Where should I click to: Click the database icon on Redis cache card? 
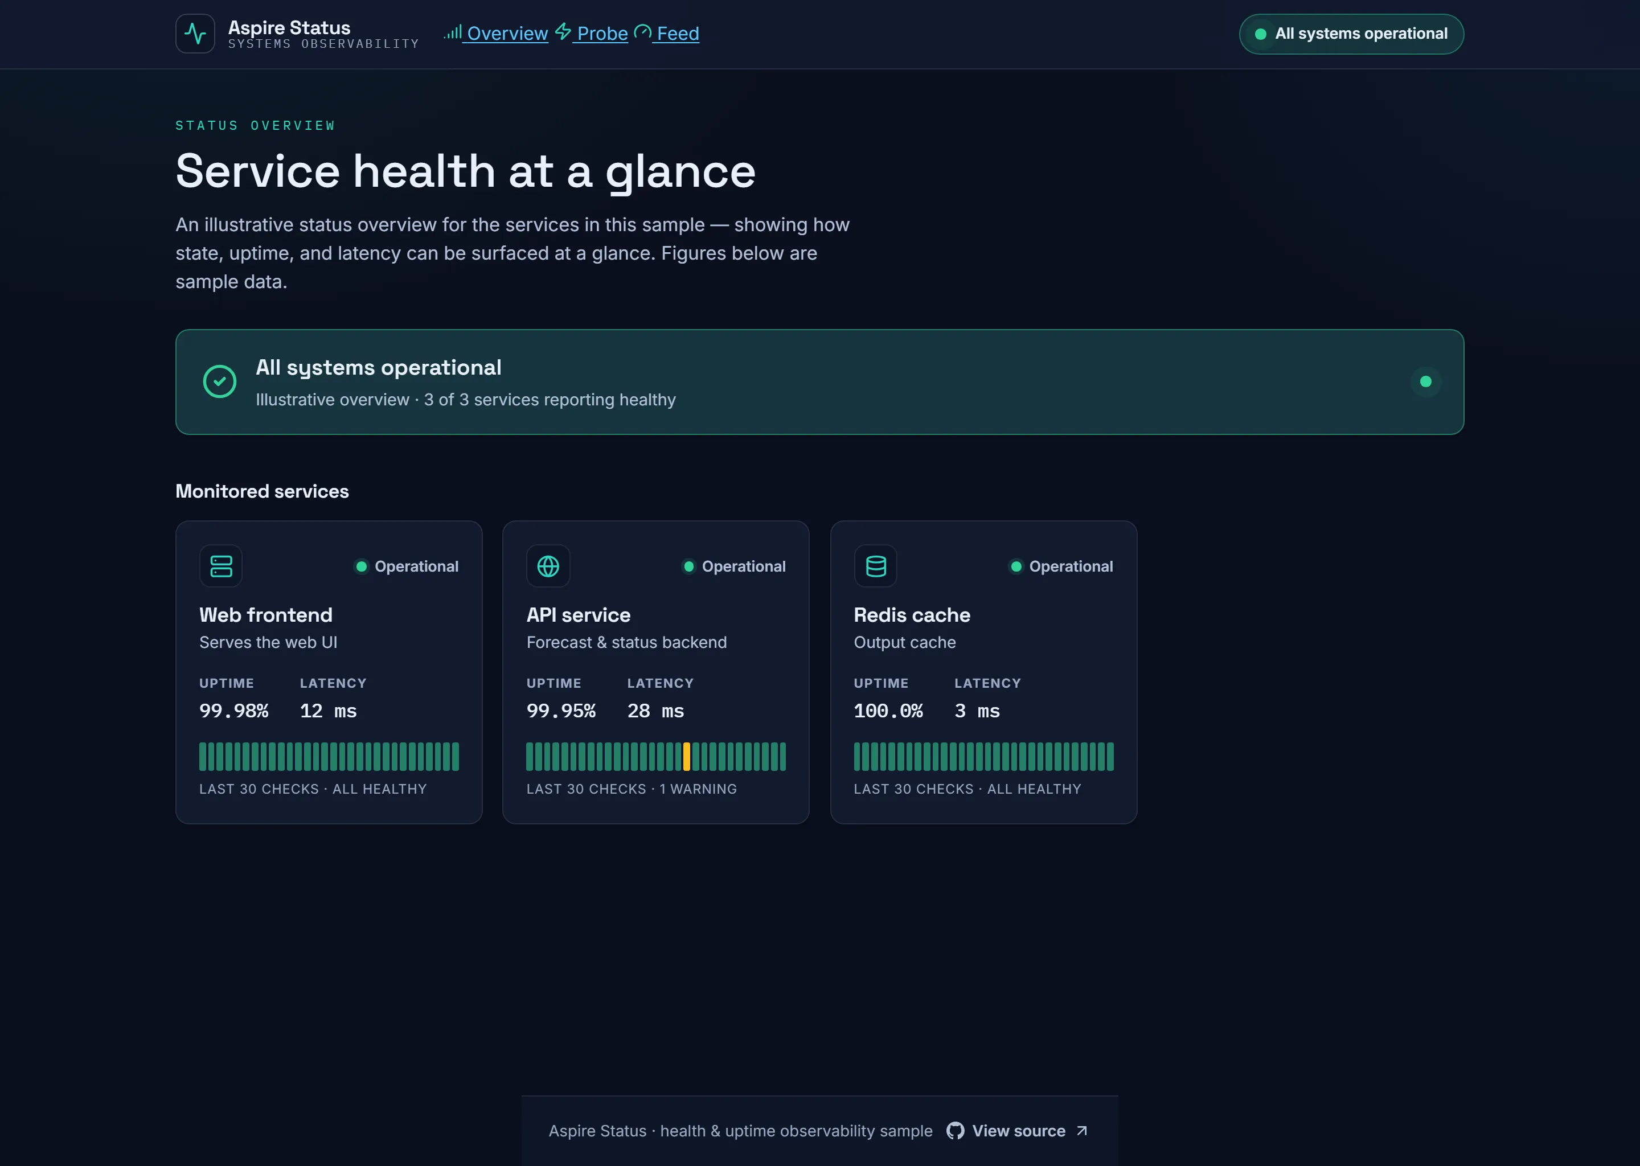pyautogui.click(x=875, y=566)
